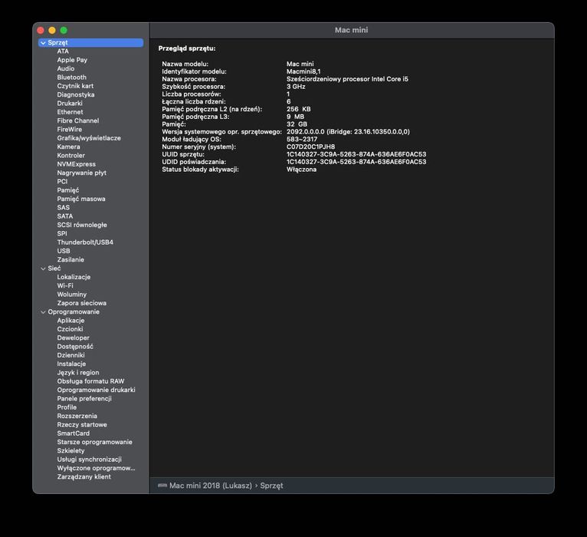Open Apple Pay in the sidebar
The height and width of the screenshot is (537, 587).
click(x=72, y=60)
